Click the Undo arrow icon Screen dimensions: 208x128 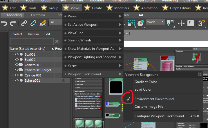pyautogui.click(x=4, y=23)
